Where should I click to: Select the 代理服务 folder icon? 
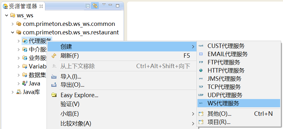(x=25, y=41)
